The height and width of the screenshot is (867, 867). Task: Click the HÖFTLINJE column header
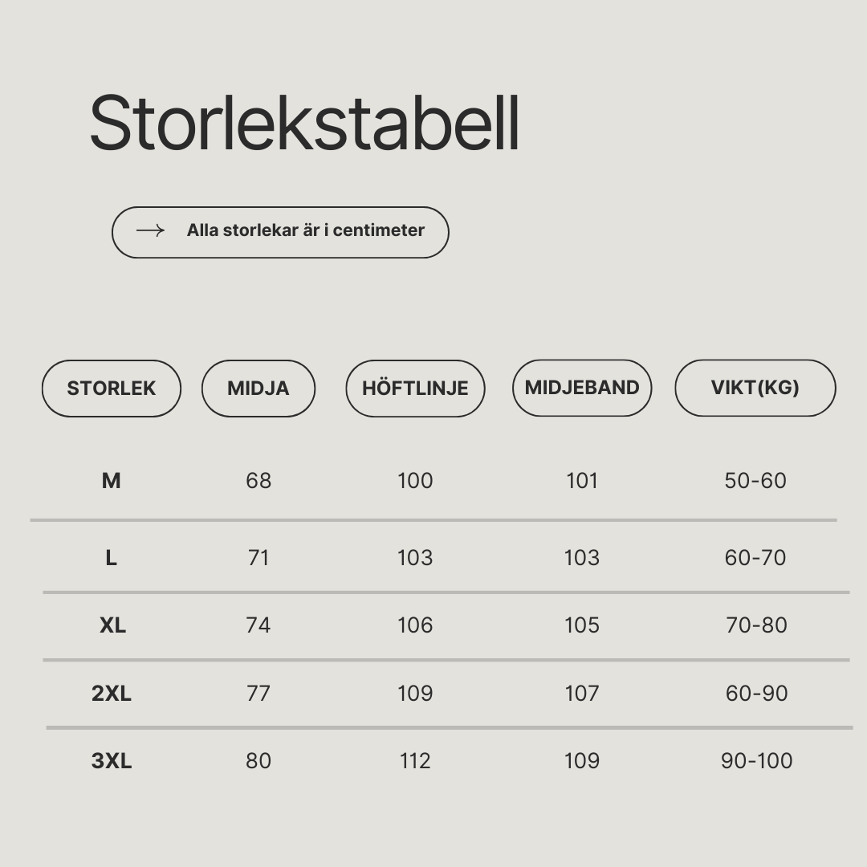click(x=415, y=389)
